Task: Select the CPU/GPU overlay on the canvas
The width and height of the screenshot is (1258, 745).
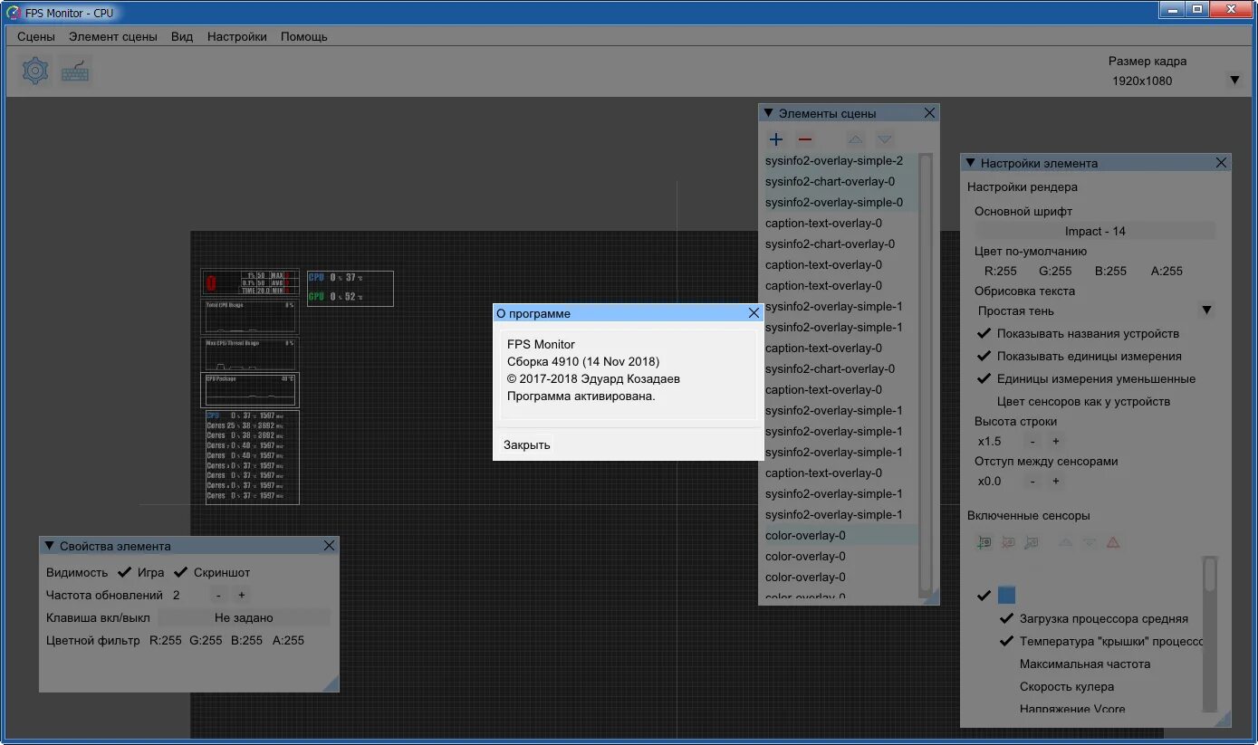Action: (x=351, y=288)
